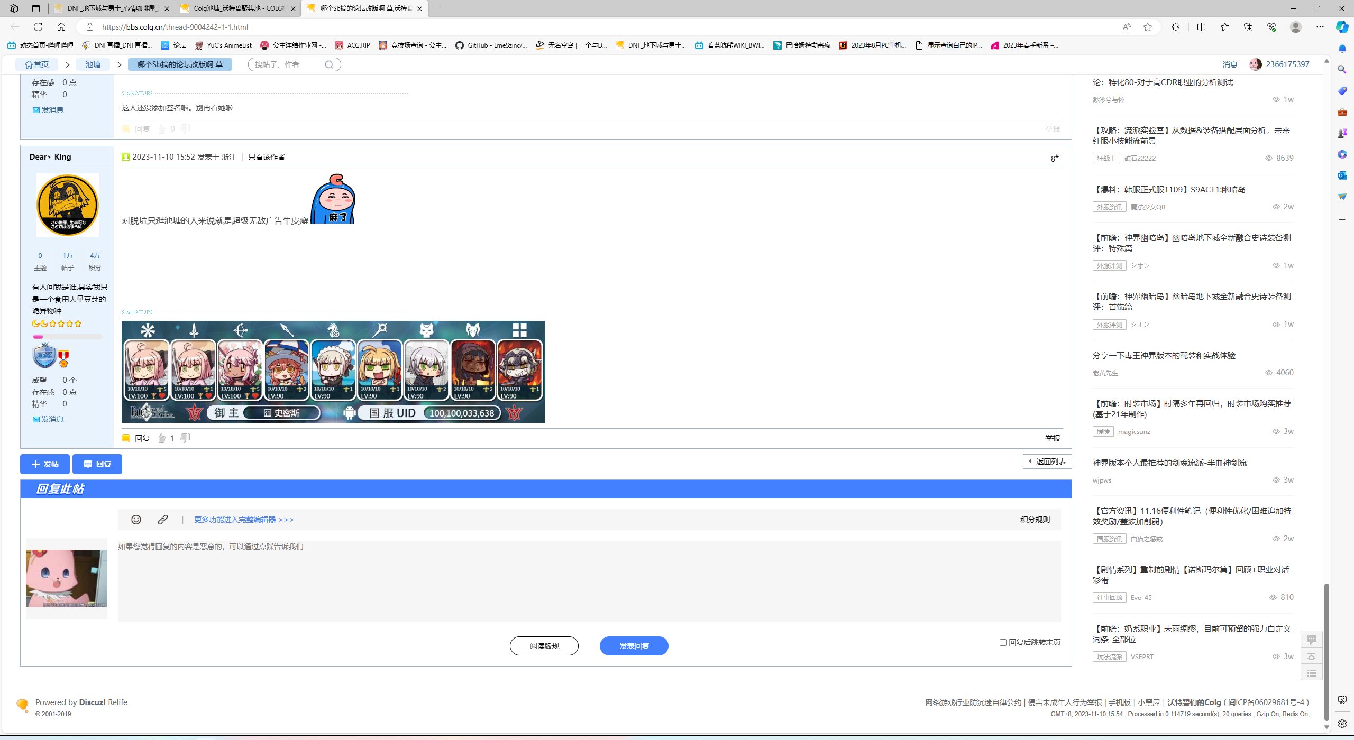The width and height of the screenshot is (1354, 740).
Task: Click the 首页 breadcrumb link
Action: pyautogui.click(x=36, y=64)
